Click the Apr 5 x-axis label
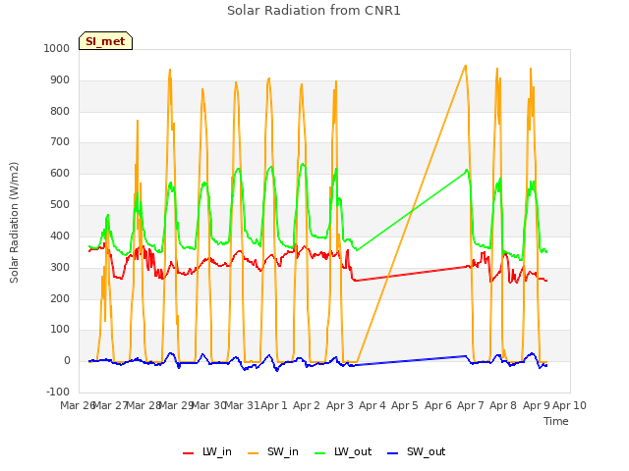This screenshot has height=471, width=629. (405, 405)
